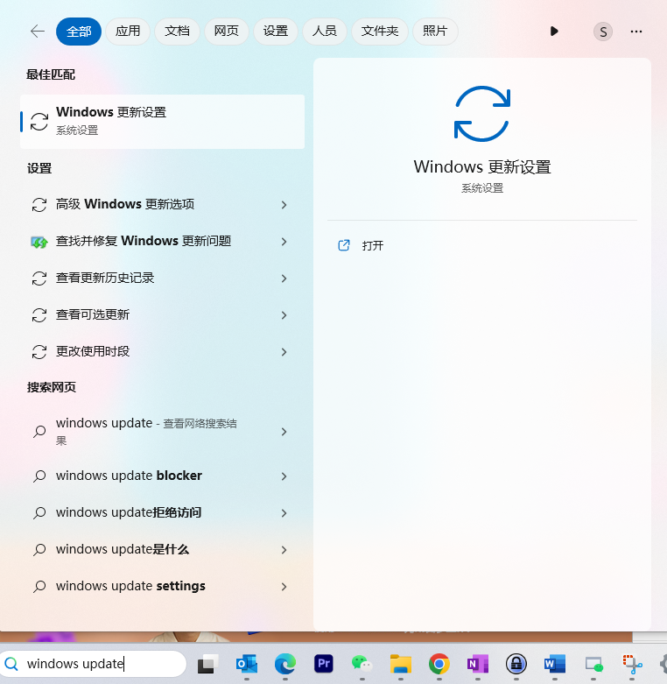Screen dimensions: 667x684
Task: Open Outlook from the taskbar
Action: 247,665
